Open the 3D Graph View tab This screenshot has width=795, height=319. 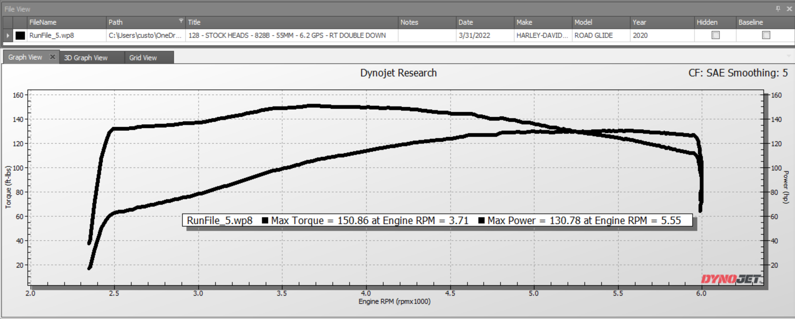tap(86, 58)
